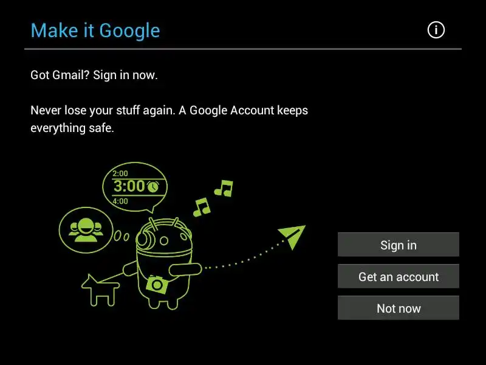Choose Get an account
486x365 pixels.
399,276
